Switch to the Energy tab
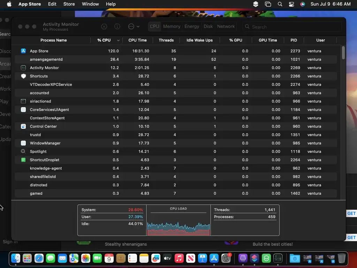This screenshot has height=268, width=357. [x=192, y=27]
